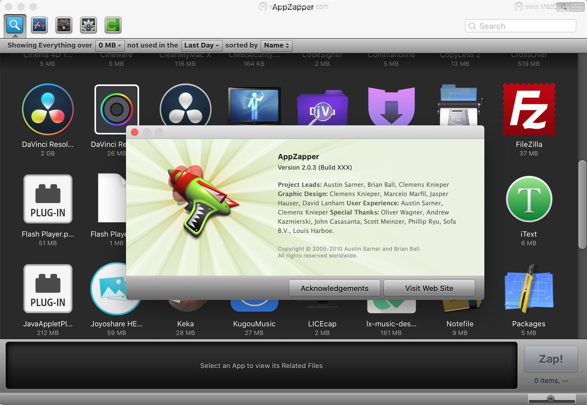The height and width of the screenshot is (405, 587).
Task: Click the Keka app label
Action: coord(185,324)
